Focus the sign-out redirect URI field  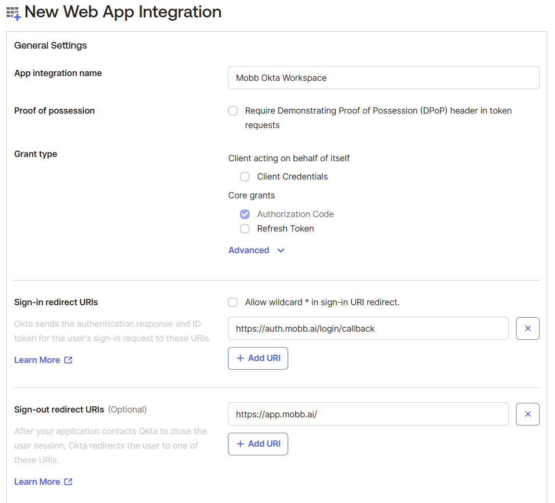(368, 414)
